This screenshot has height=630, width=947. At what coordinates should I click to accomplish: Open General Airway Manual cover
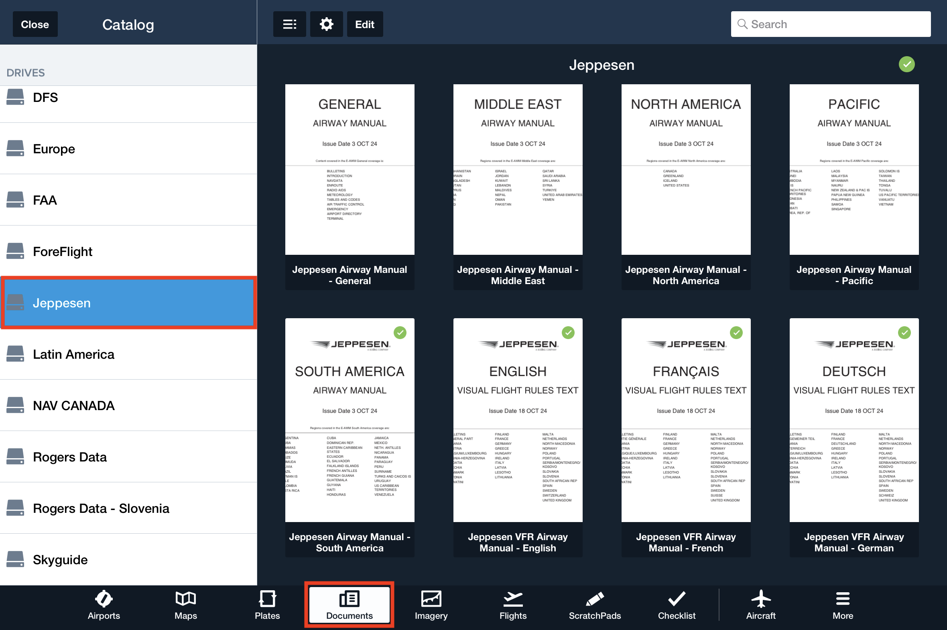click(350, 170)
